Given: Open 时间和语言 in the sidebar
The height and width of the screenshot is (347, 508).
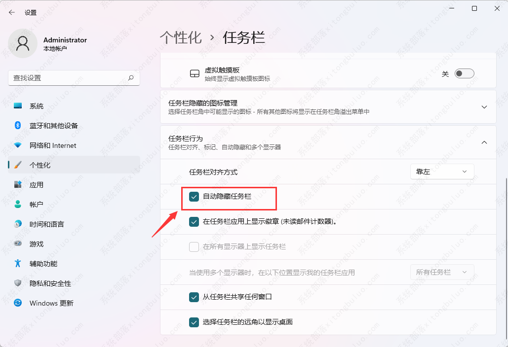Looking at the screenshot, I should coord(47,224).
